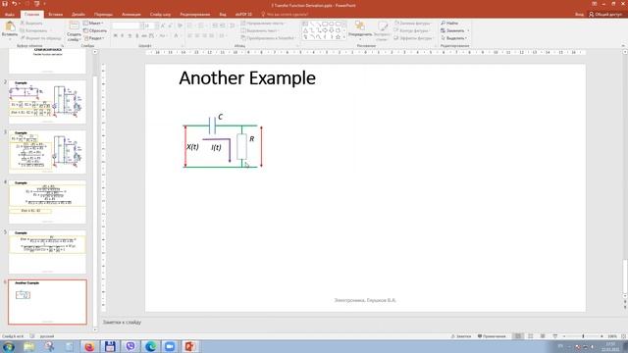Open the File (Файл) tab
The image size is (628, 353).
click(10, 14)
